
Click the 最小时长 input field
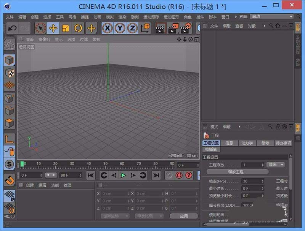click(x=252, y=188)
